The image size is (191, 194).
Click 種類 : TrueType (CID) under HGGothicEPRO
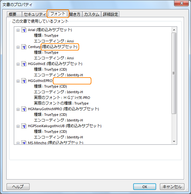50,86
